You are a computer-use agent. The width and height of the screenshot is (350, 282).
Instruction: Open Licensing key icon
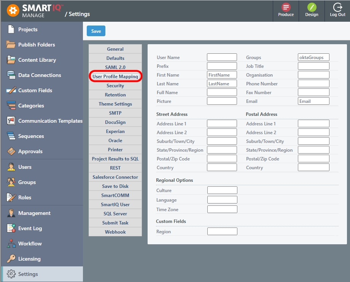coord(11,258)
